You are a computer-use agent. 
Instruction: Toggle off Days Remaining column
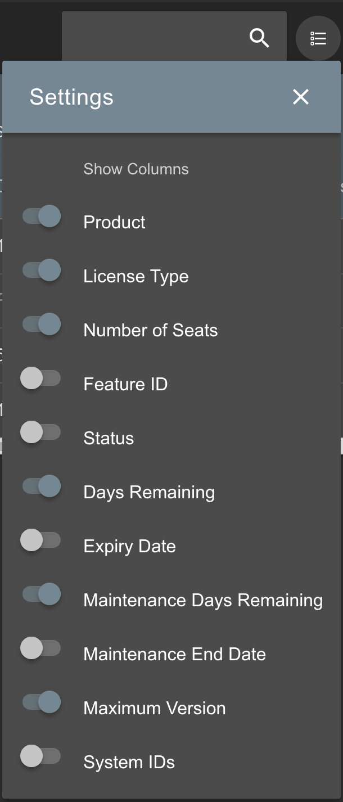pos(42,486)
